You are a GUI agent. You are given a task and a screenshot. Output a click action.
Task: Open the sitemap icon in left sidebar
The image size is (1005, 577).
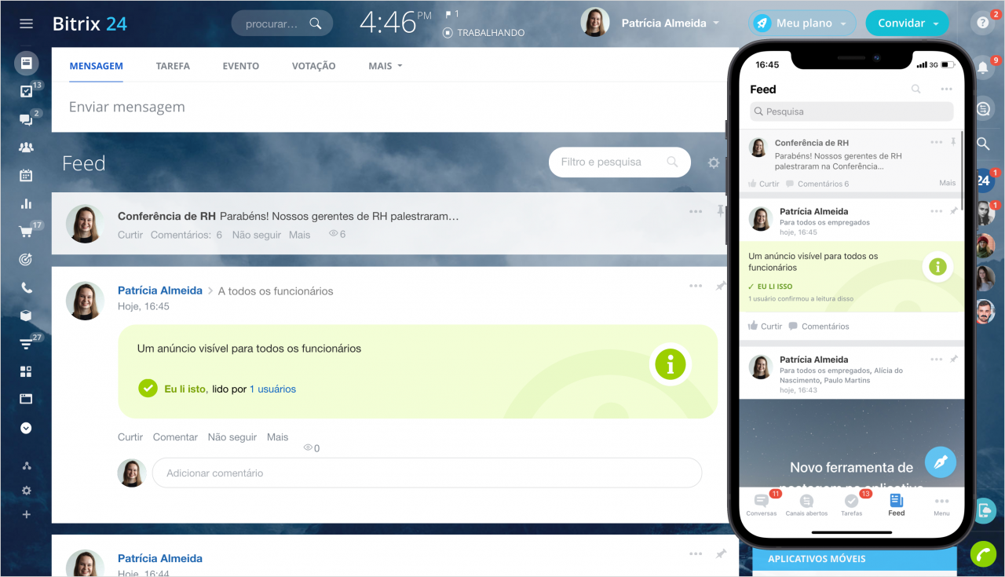26,466
